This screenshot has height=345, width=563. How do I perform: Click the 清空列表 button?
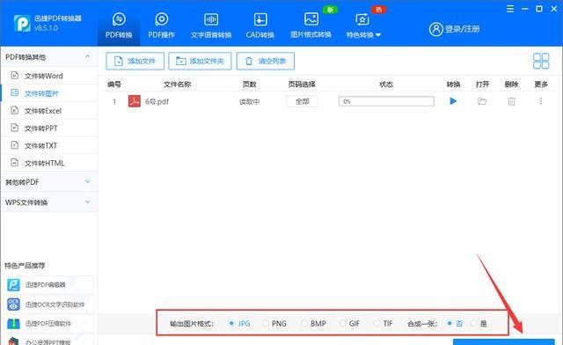point(266,61)
